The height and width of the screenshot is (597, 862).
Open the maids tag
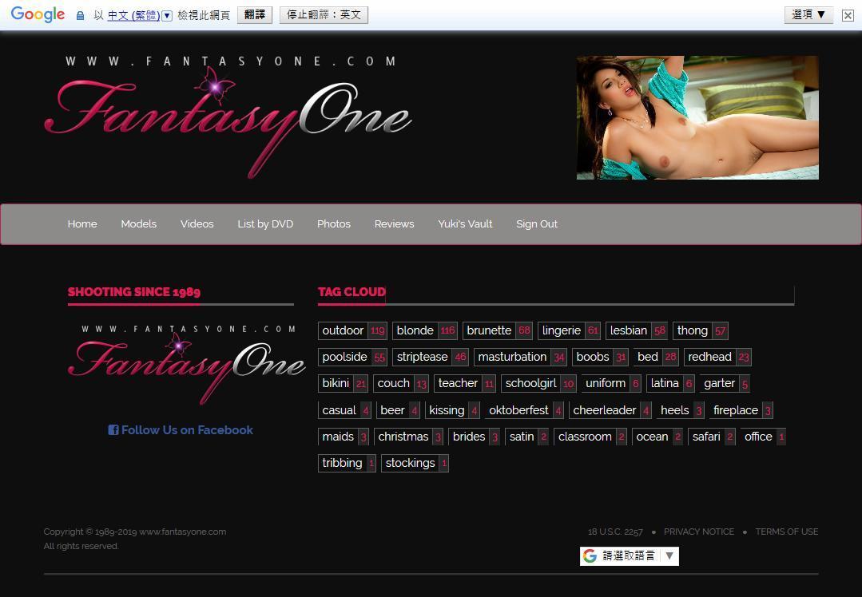click(x=344, y=437)
